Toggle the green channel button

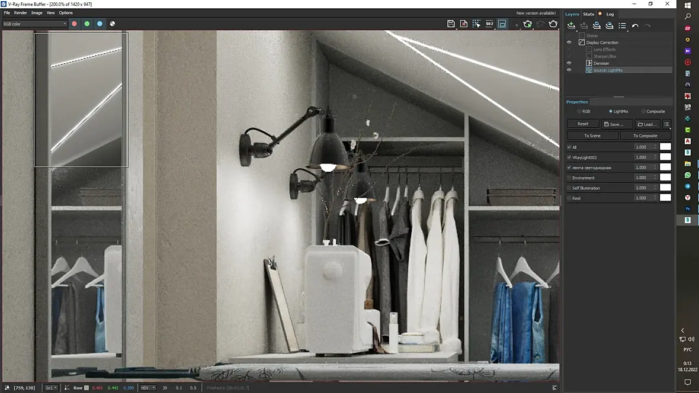click(87, 24)
